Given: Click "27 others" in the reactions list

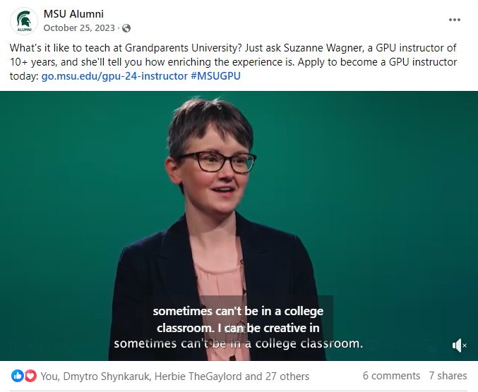Looking at the screenshot, I should click(287, 376).
